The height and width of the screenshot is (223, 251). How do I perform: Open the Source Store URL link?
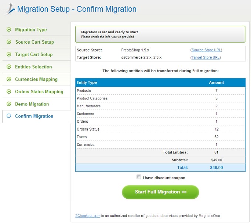pyautogui.click(x=206, y=50)
